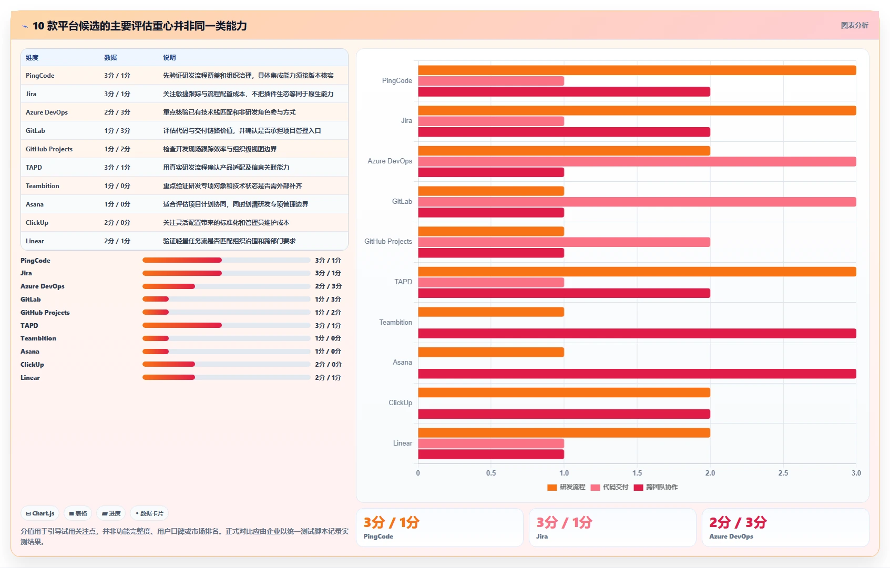Viewport: 890px width, 568px height.
Task: Click GitLab's pink 代码交付 bar in the chart
Action: [x=637, y=202]
